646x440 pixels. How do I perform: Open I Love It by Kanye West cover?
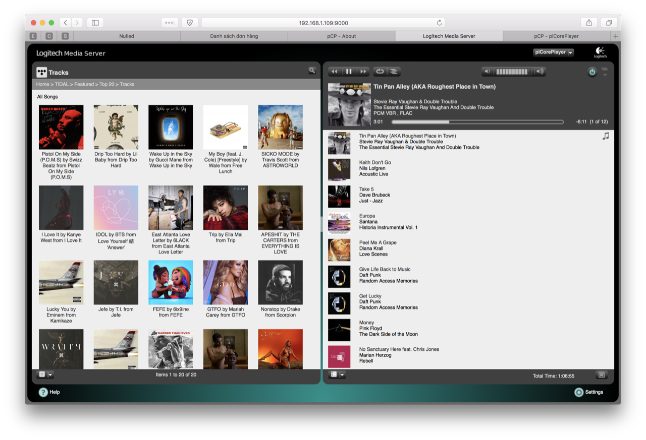(61, 208)
